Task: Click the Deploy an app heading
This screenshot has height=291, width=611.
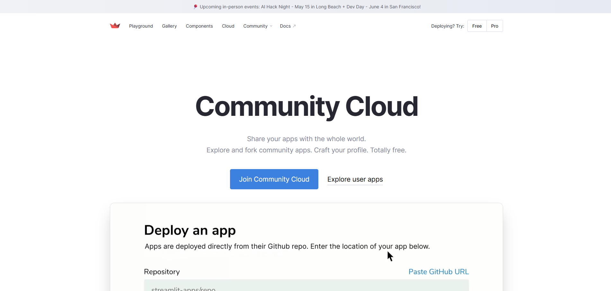Action: tap(190, 230)
